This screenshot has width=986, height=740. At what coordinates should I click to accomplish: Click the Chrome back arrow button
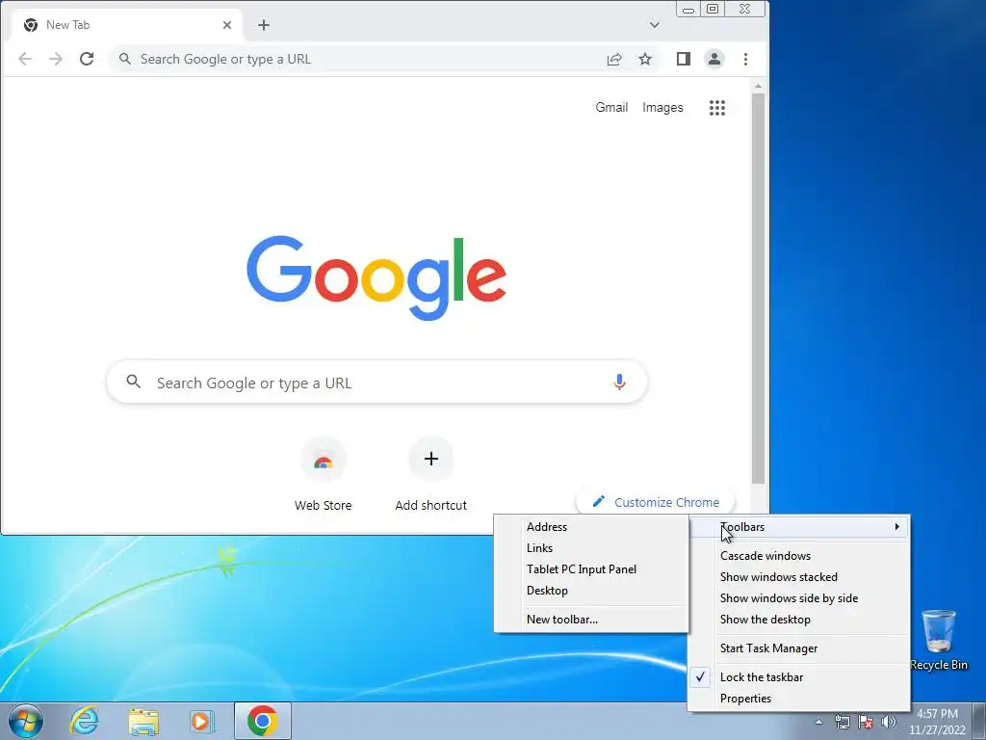click(x=25, y=59)
